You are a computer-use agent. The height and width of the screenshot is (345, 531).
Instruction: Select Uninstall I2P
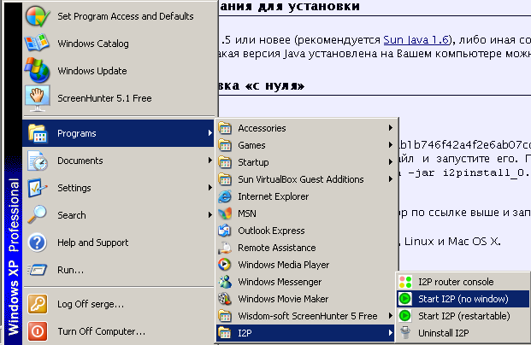pos(463,333)
